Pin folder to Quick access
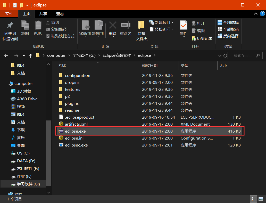The height and width of the screenshot is (203, 266). pyautogui.click(x=10, y=31)
